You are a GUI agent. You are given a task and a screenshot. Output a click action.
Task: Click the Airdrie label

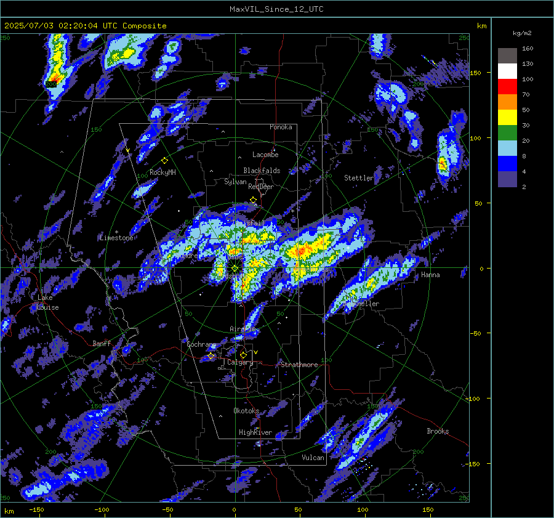(243, 329)
